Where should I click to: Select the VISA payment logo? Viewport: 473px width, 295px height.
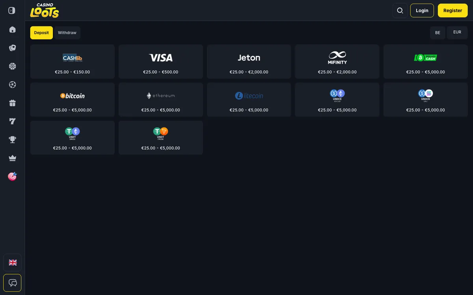point(161,58)
